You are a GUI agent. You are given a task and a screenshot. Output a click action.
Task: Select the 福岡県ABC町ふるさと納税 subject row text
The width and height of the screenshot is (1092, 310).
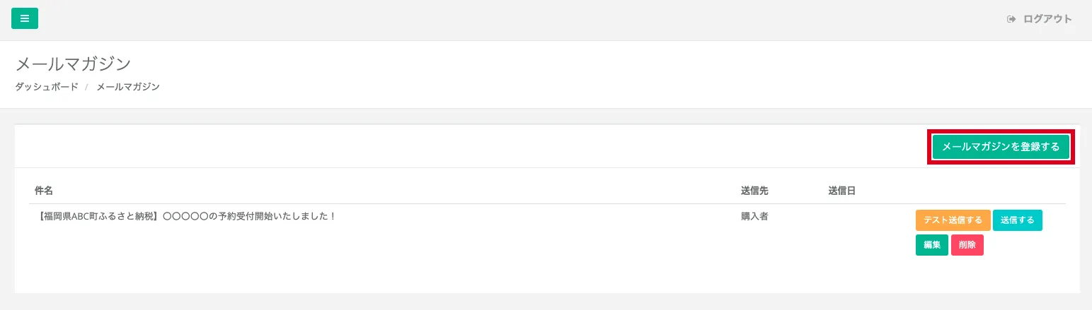click(185, 216)
